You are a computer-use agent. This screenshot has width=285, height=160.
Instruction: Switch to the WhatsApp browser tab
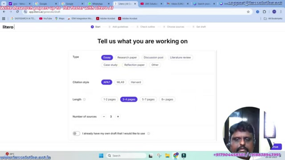point(97,4)
